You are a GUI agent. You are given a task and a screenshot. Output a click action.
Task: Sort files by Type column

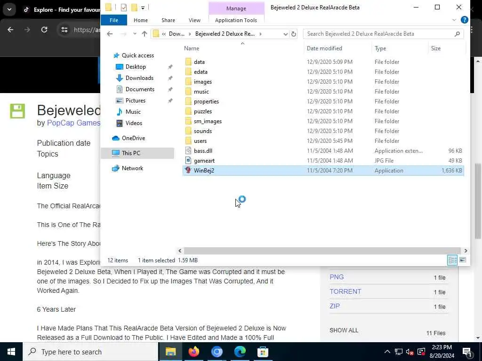pyautogui.click(x=380, y=48)
